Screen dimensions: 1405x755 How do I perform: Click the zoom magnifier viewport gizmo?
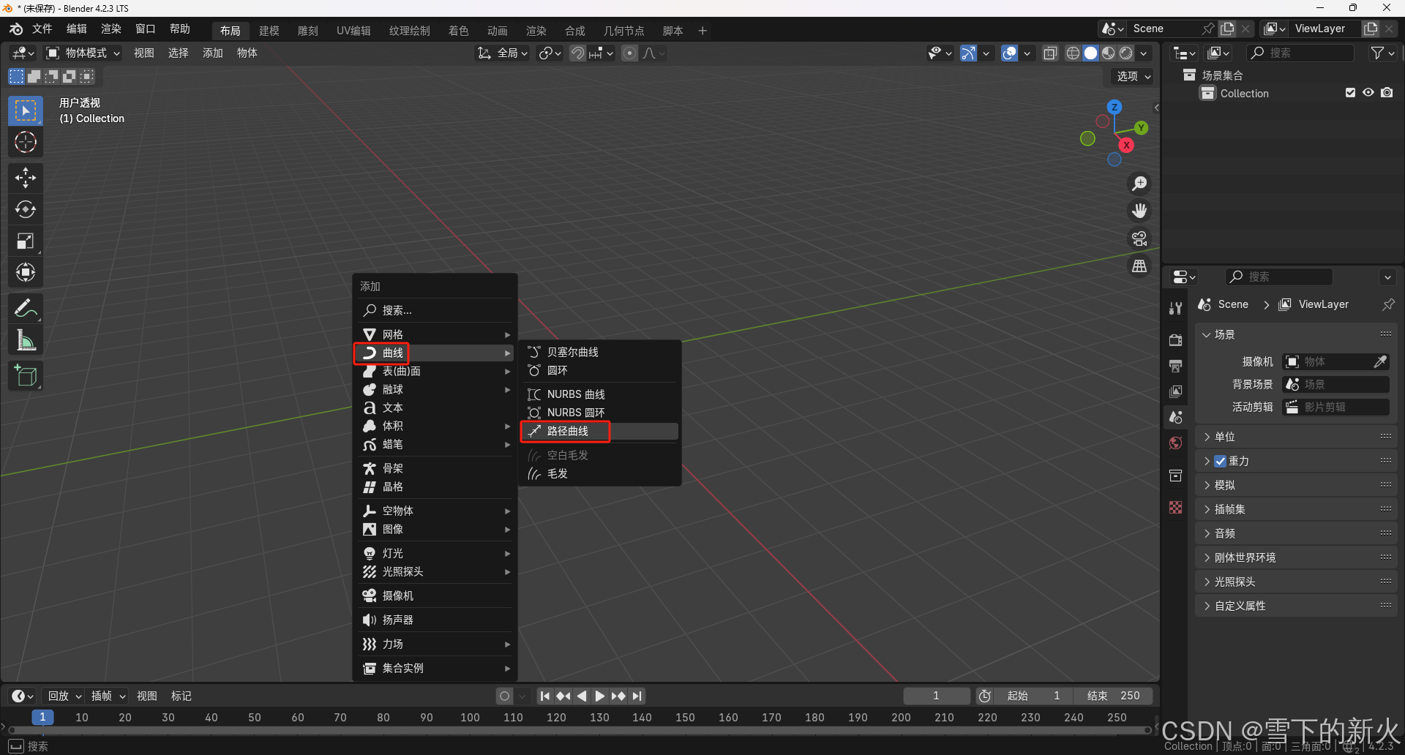[x=1139, y=184]
